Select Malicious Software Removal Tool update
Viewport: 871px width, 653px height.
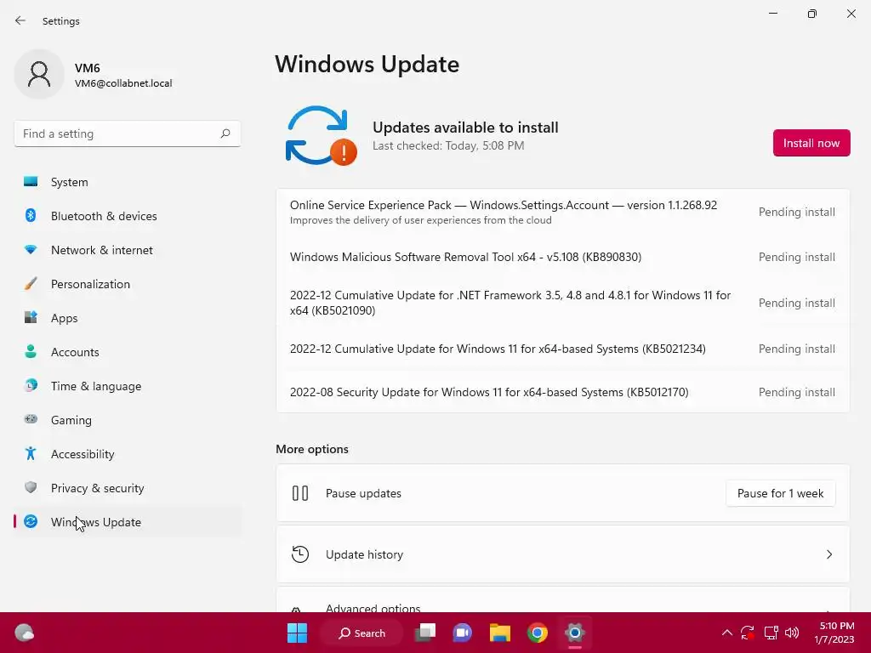(x=563, y=257)
